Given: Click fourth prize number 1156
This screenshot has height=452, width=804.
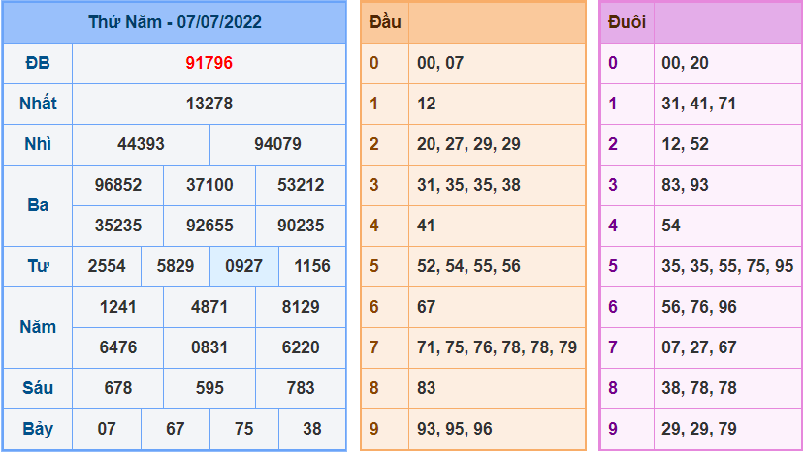Looking at the screenshot, I should (x=312, y=265).
